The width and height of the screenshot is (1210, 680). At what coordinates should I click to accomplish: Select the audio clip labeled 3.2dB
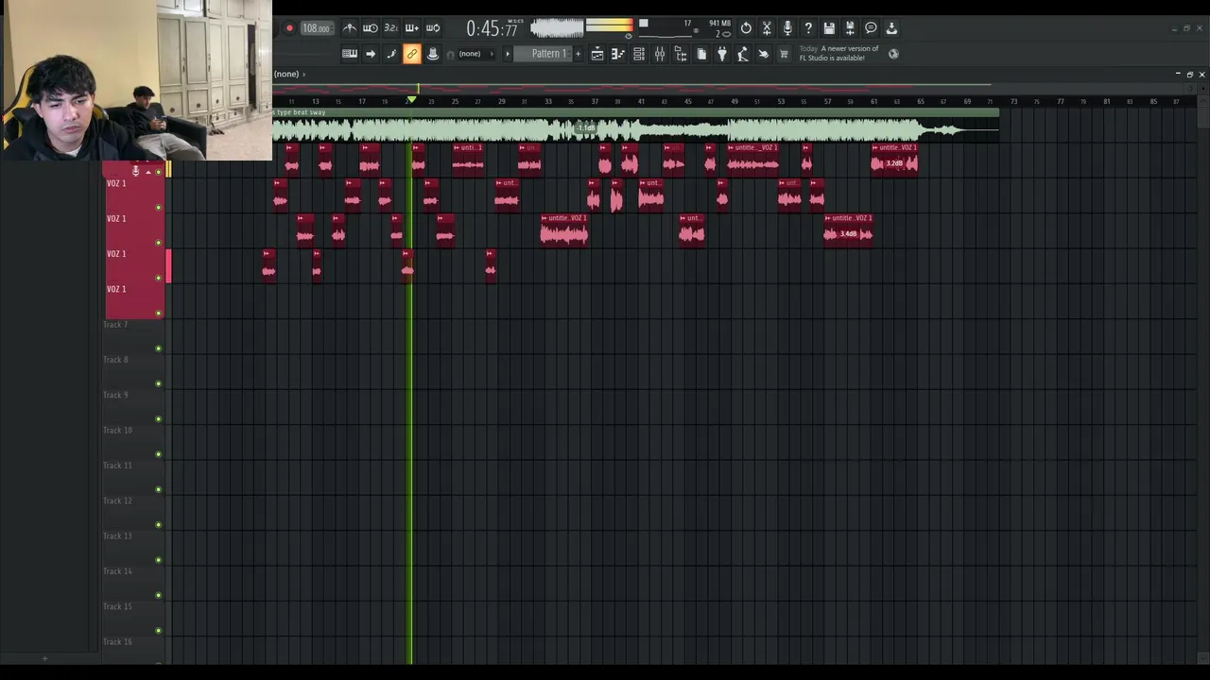(x=894, y=161)
